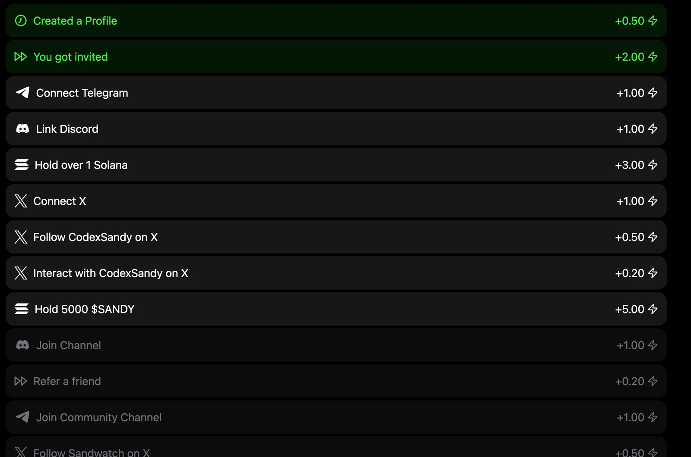Click the fast-forward icon beside You got invited

(x=21, y=57)
